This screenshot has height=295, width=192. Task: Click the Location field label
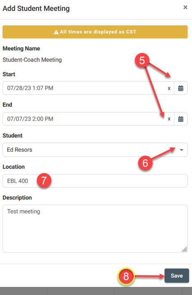coord(14,167)
